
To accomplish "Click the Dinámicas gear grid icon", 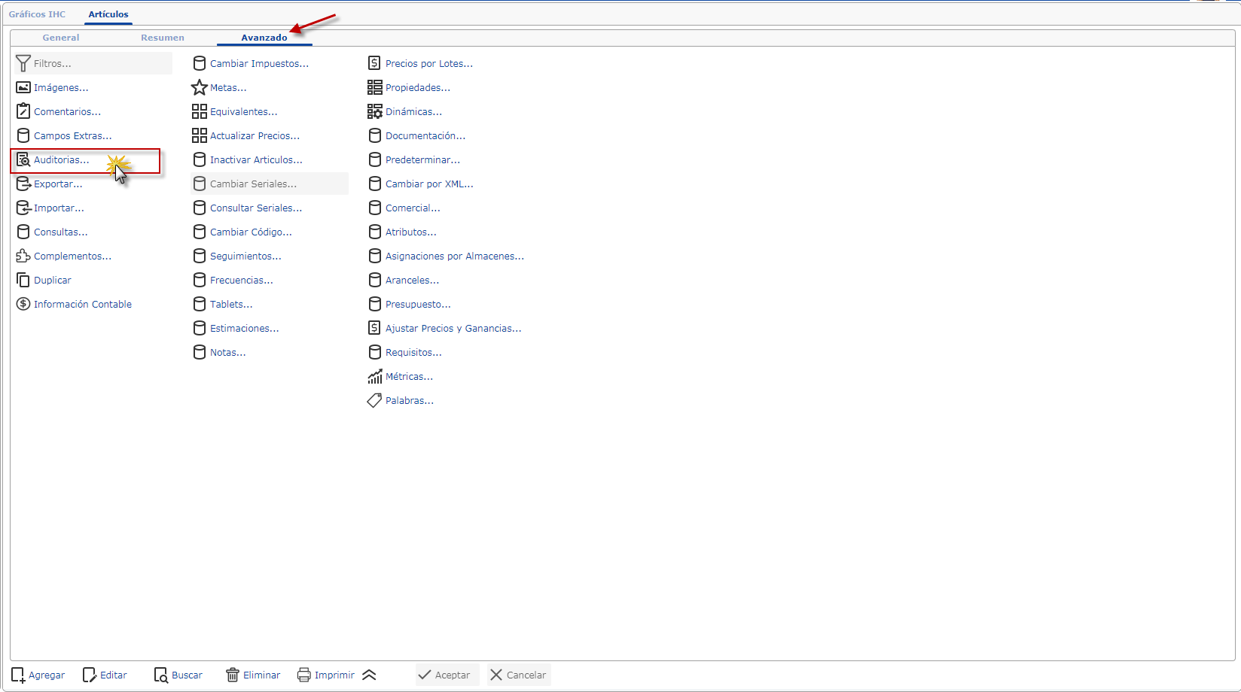I will pos(374,112).
